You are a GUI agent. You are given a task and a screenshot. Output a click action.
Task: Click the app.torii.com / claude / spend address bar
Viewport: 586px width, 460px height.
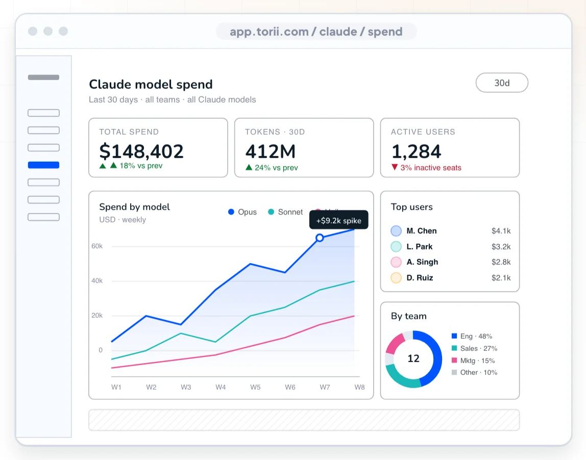(x=316, y=32)
